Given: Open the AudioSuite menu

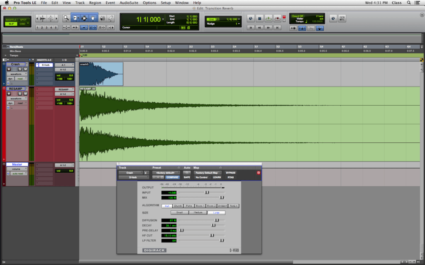Looking at the screenshot, I should tap(129, 2).
